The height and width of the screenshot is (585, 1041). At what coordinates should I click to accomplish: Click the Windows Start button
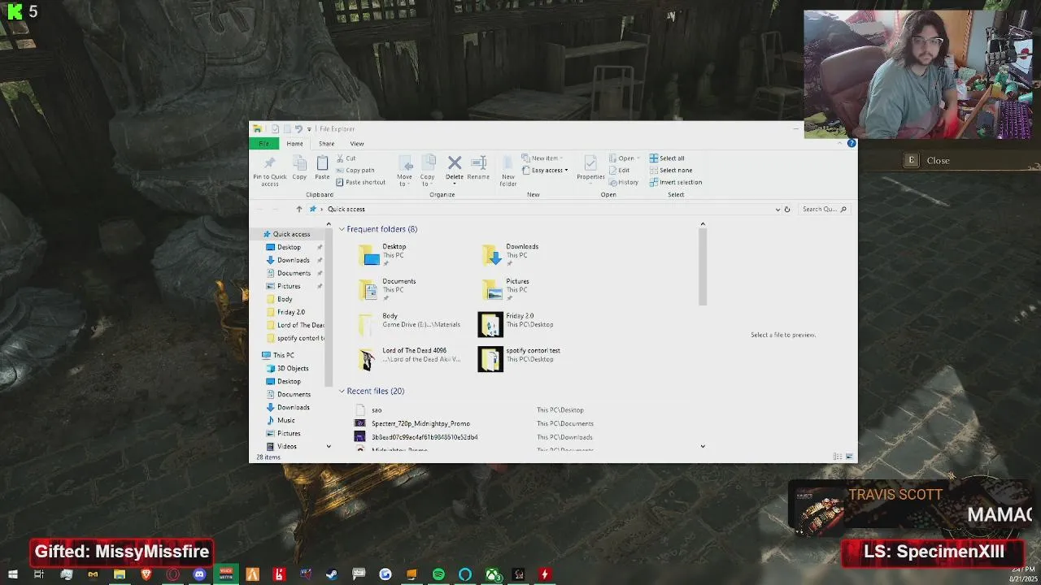pyautogui.click(x=11, y=574)
